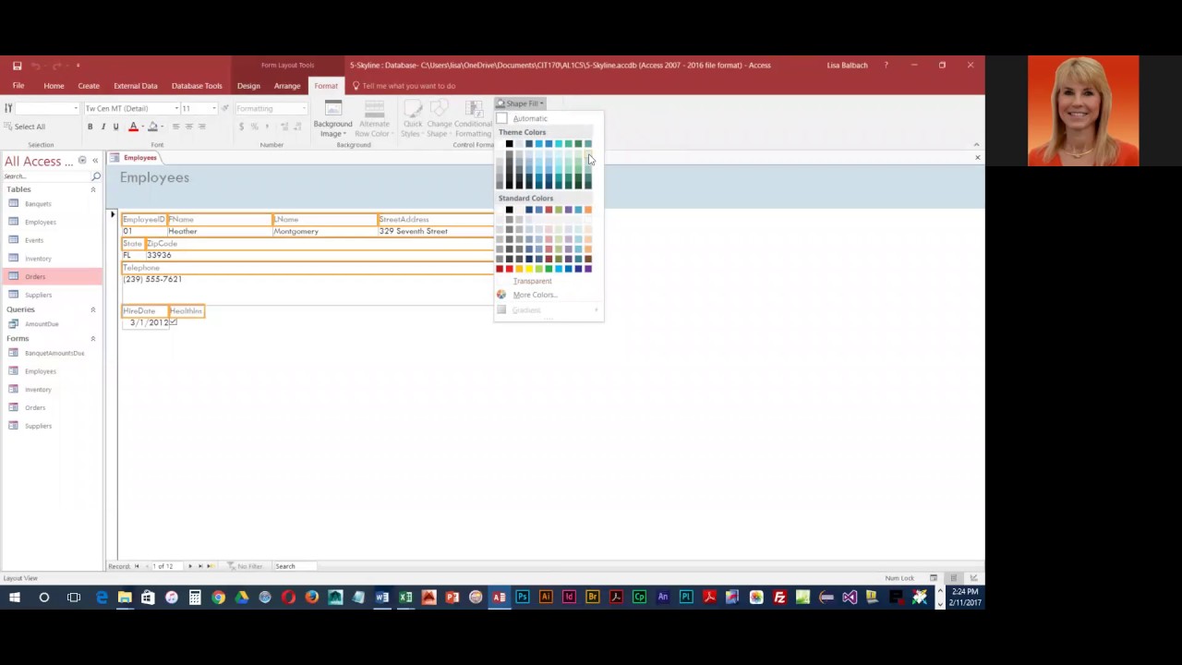Screen dimensions: 1182x665
Task: Collapse the Forms group
Action: tap(92, 339)
